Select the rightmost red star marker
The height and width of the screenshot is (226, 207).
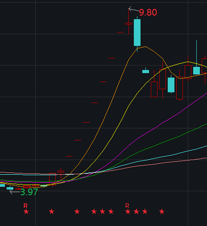(x=162, y=211)
